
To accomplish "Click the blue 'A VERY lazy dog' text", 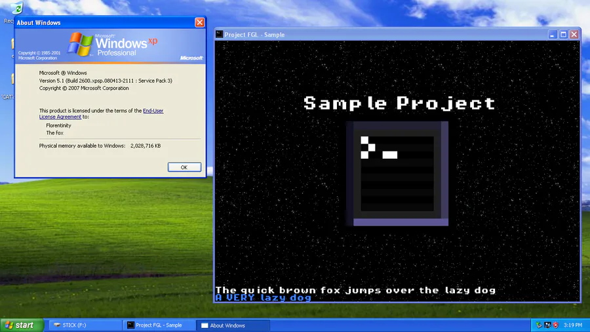I will pos(264,298).
